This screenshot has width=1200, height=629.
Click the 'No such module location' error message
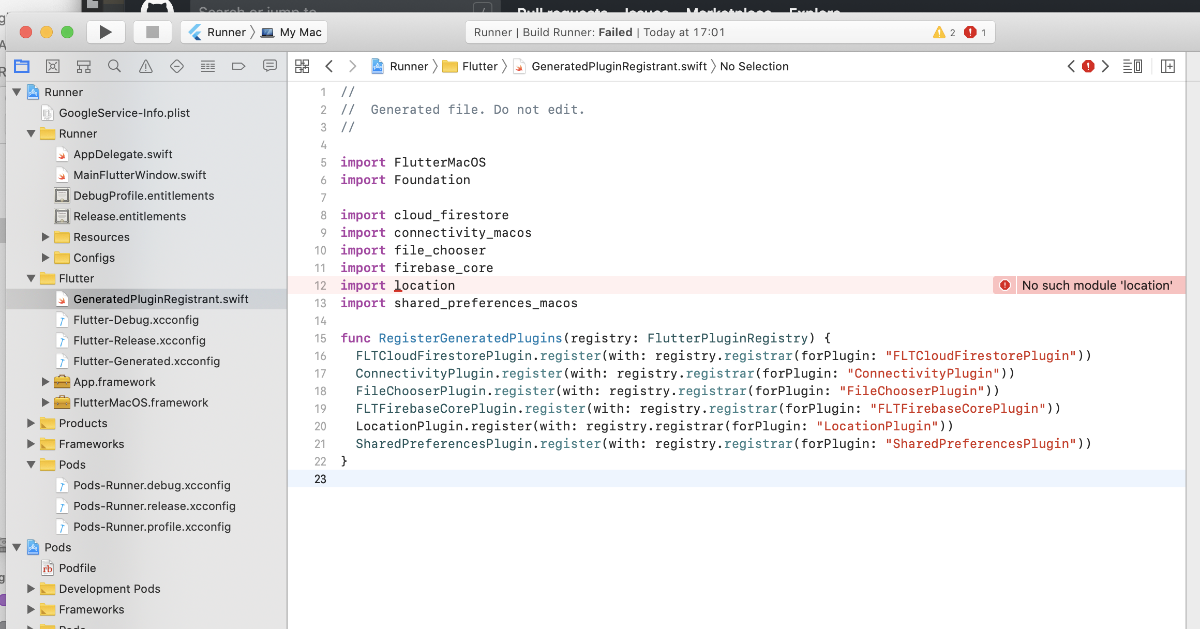point(1097,285)
